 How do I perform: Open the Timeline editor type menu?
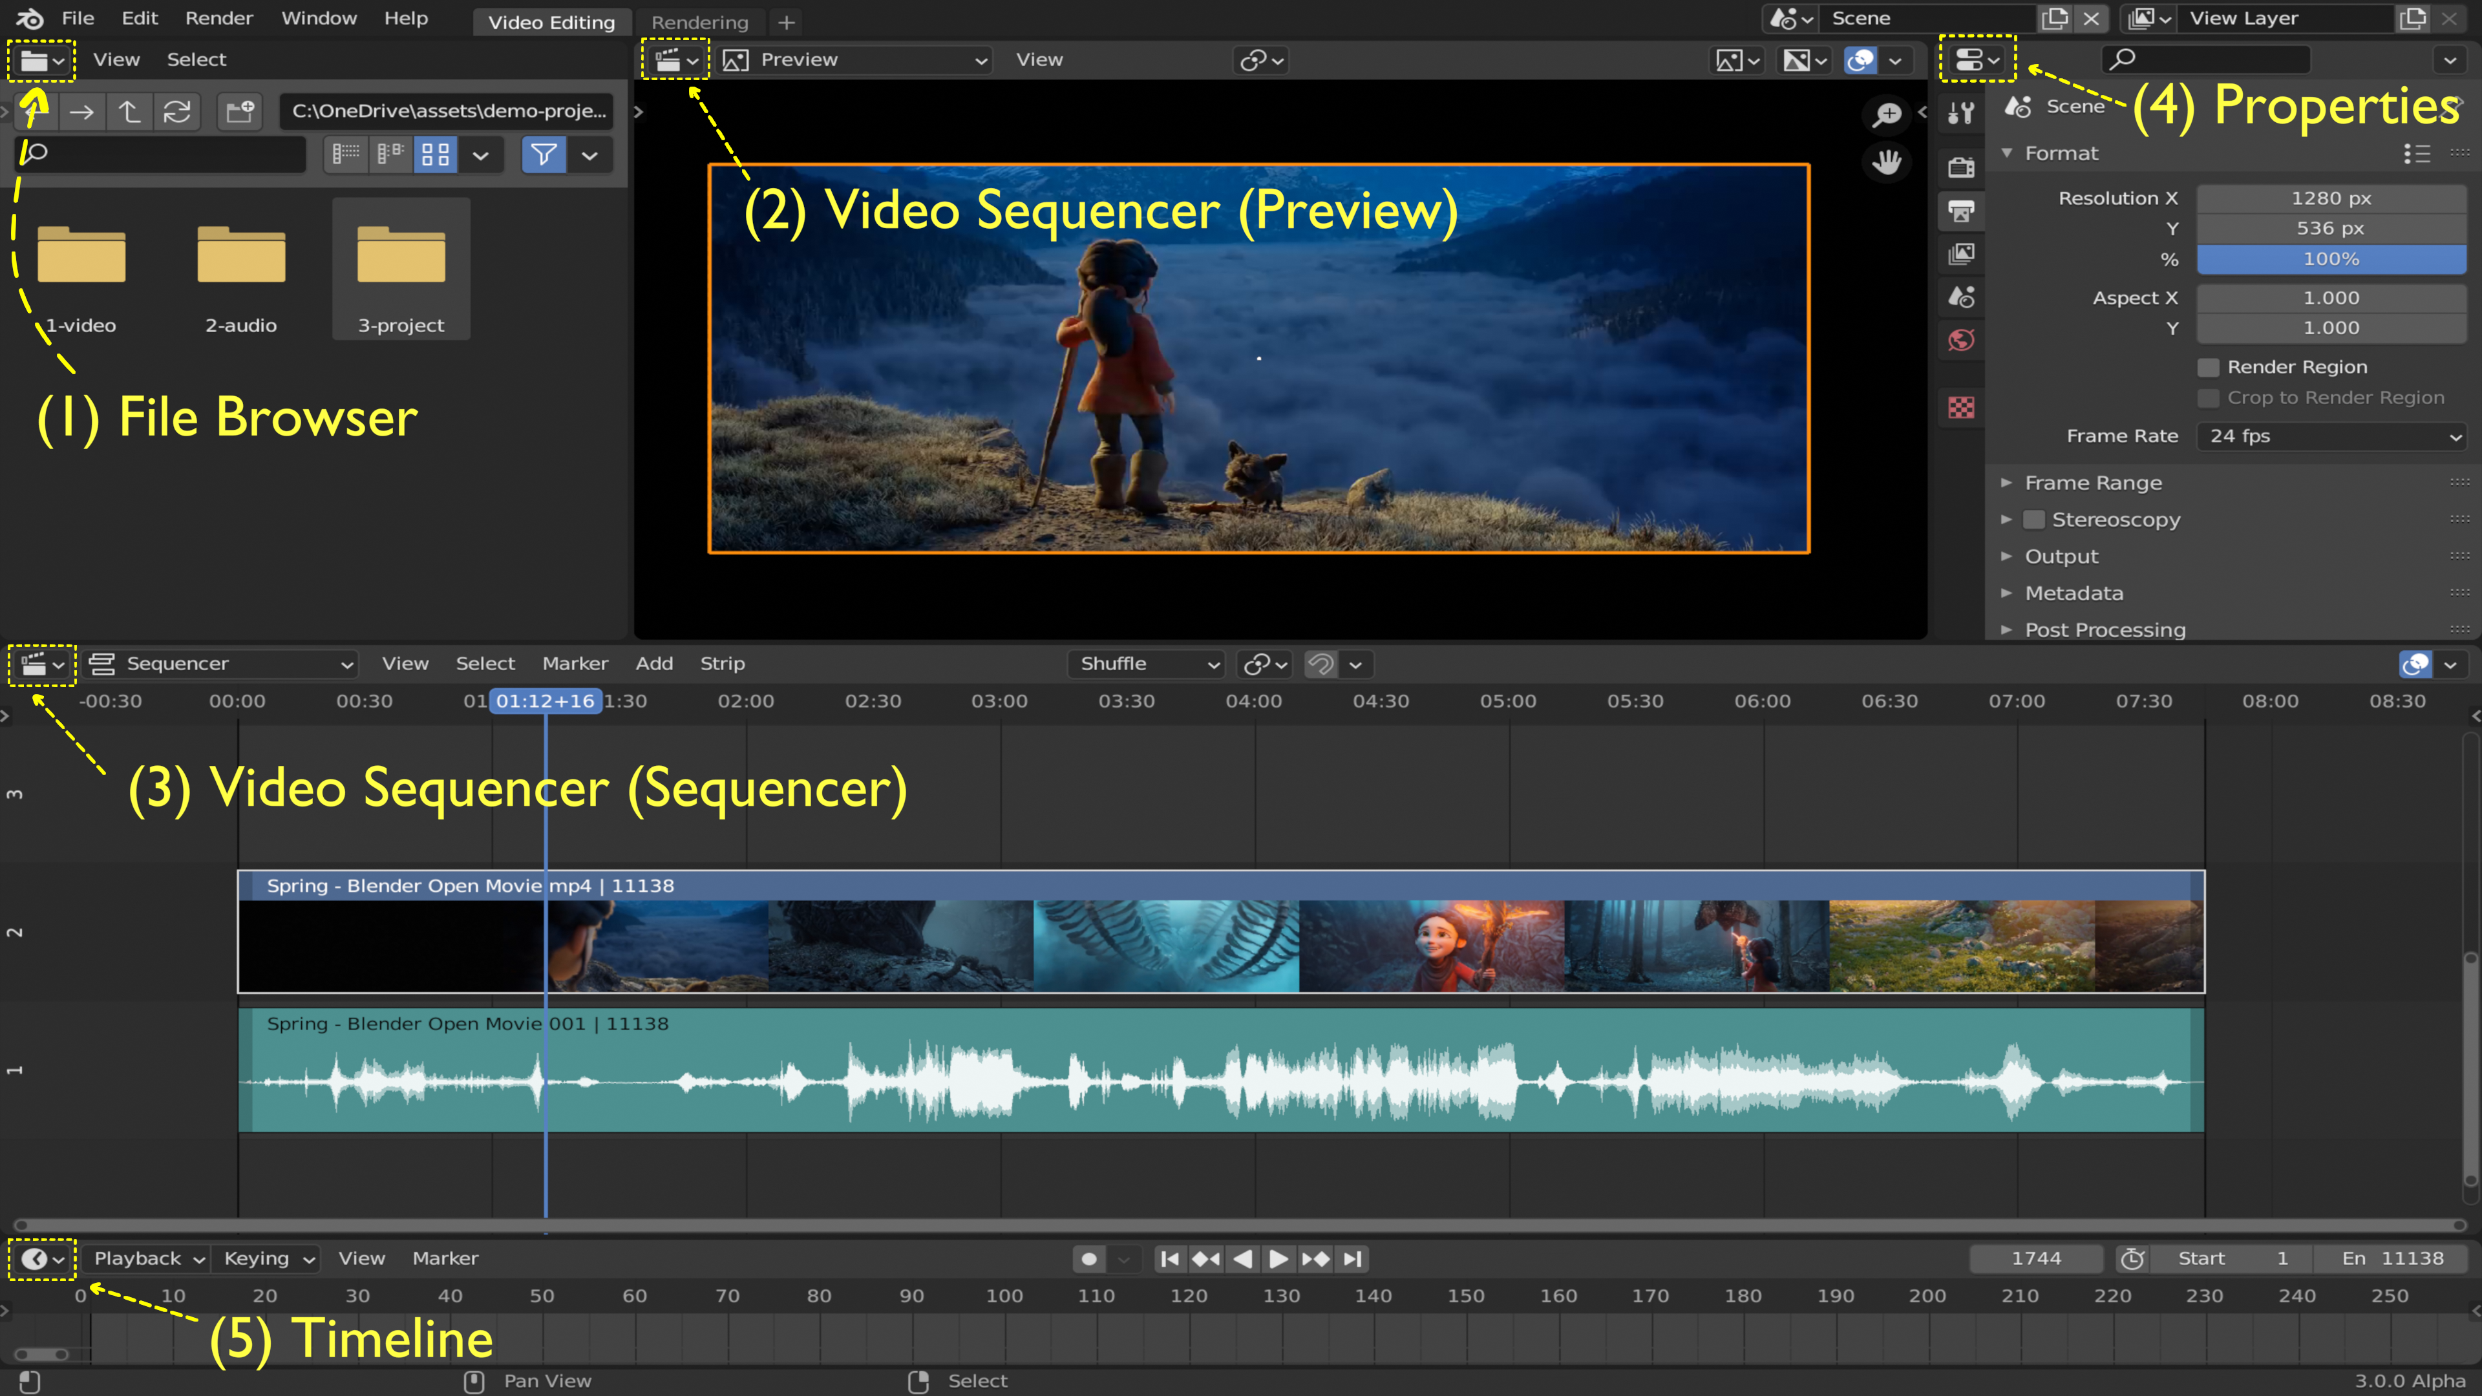[x=43, y=1259]
